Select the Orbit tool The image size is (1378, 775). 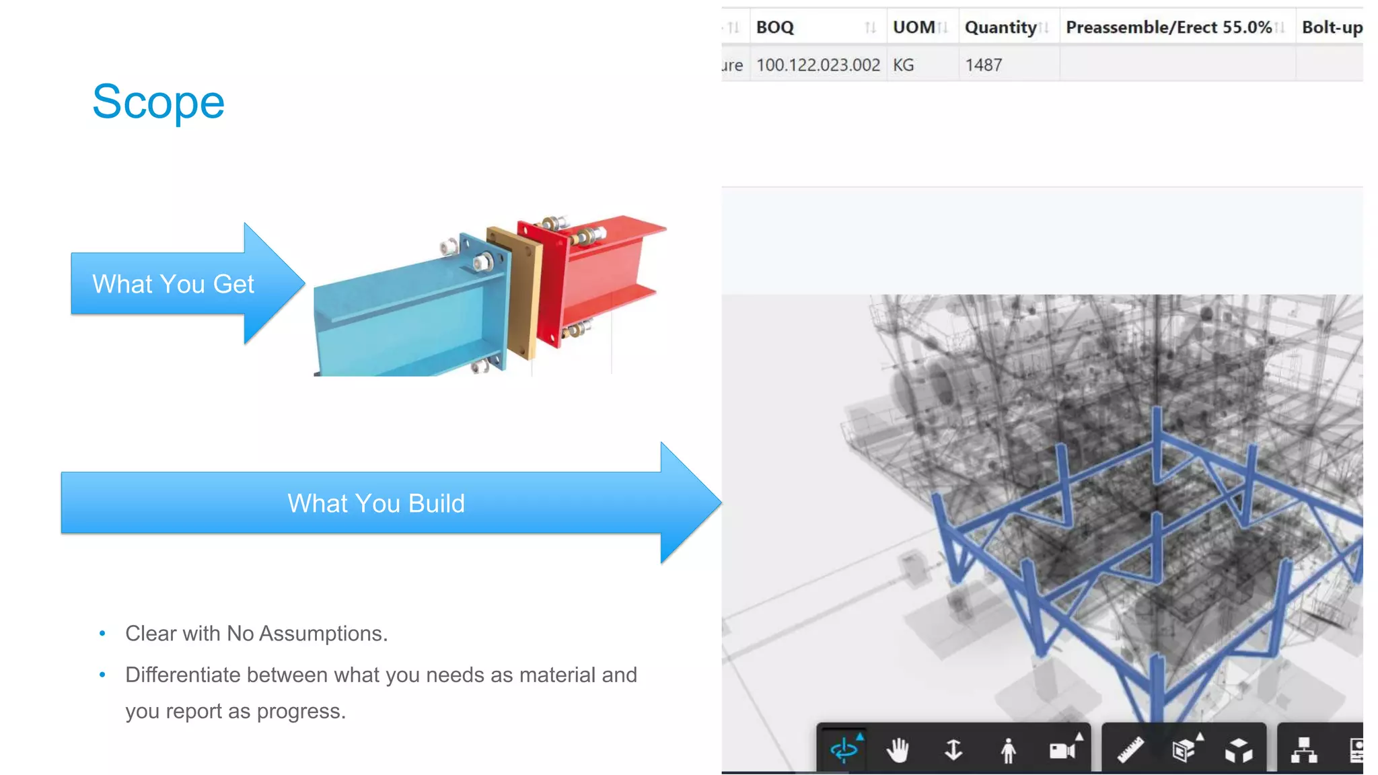844,749
